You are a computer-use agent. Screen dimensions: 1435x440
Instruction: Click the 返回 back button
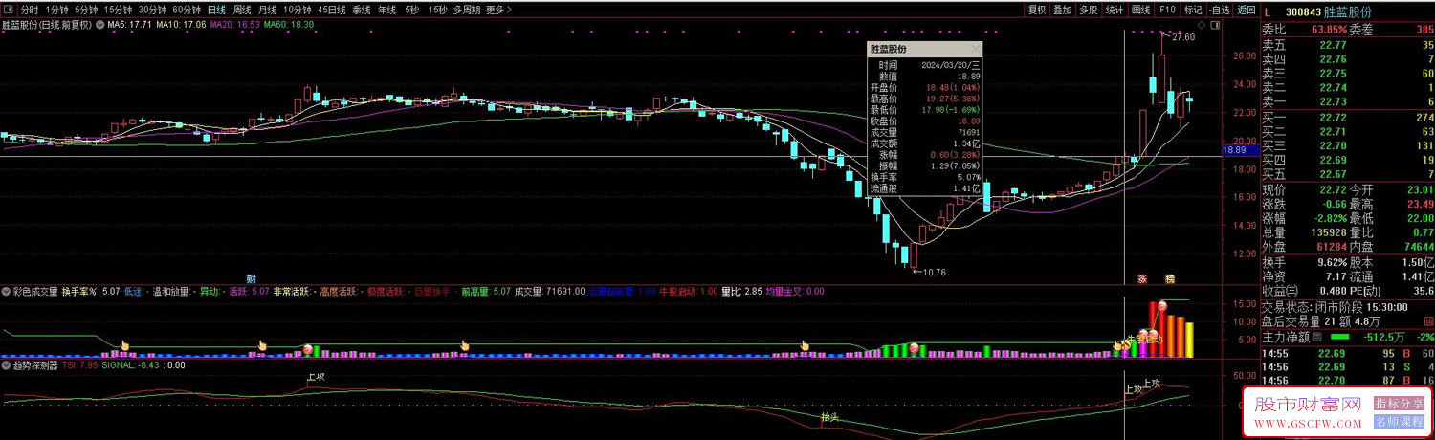coord(1246,10)
